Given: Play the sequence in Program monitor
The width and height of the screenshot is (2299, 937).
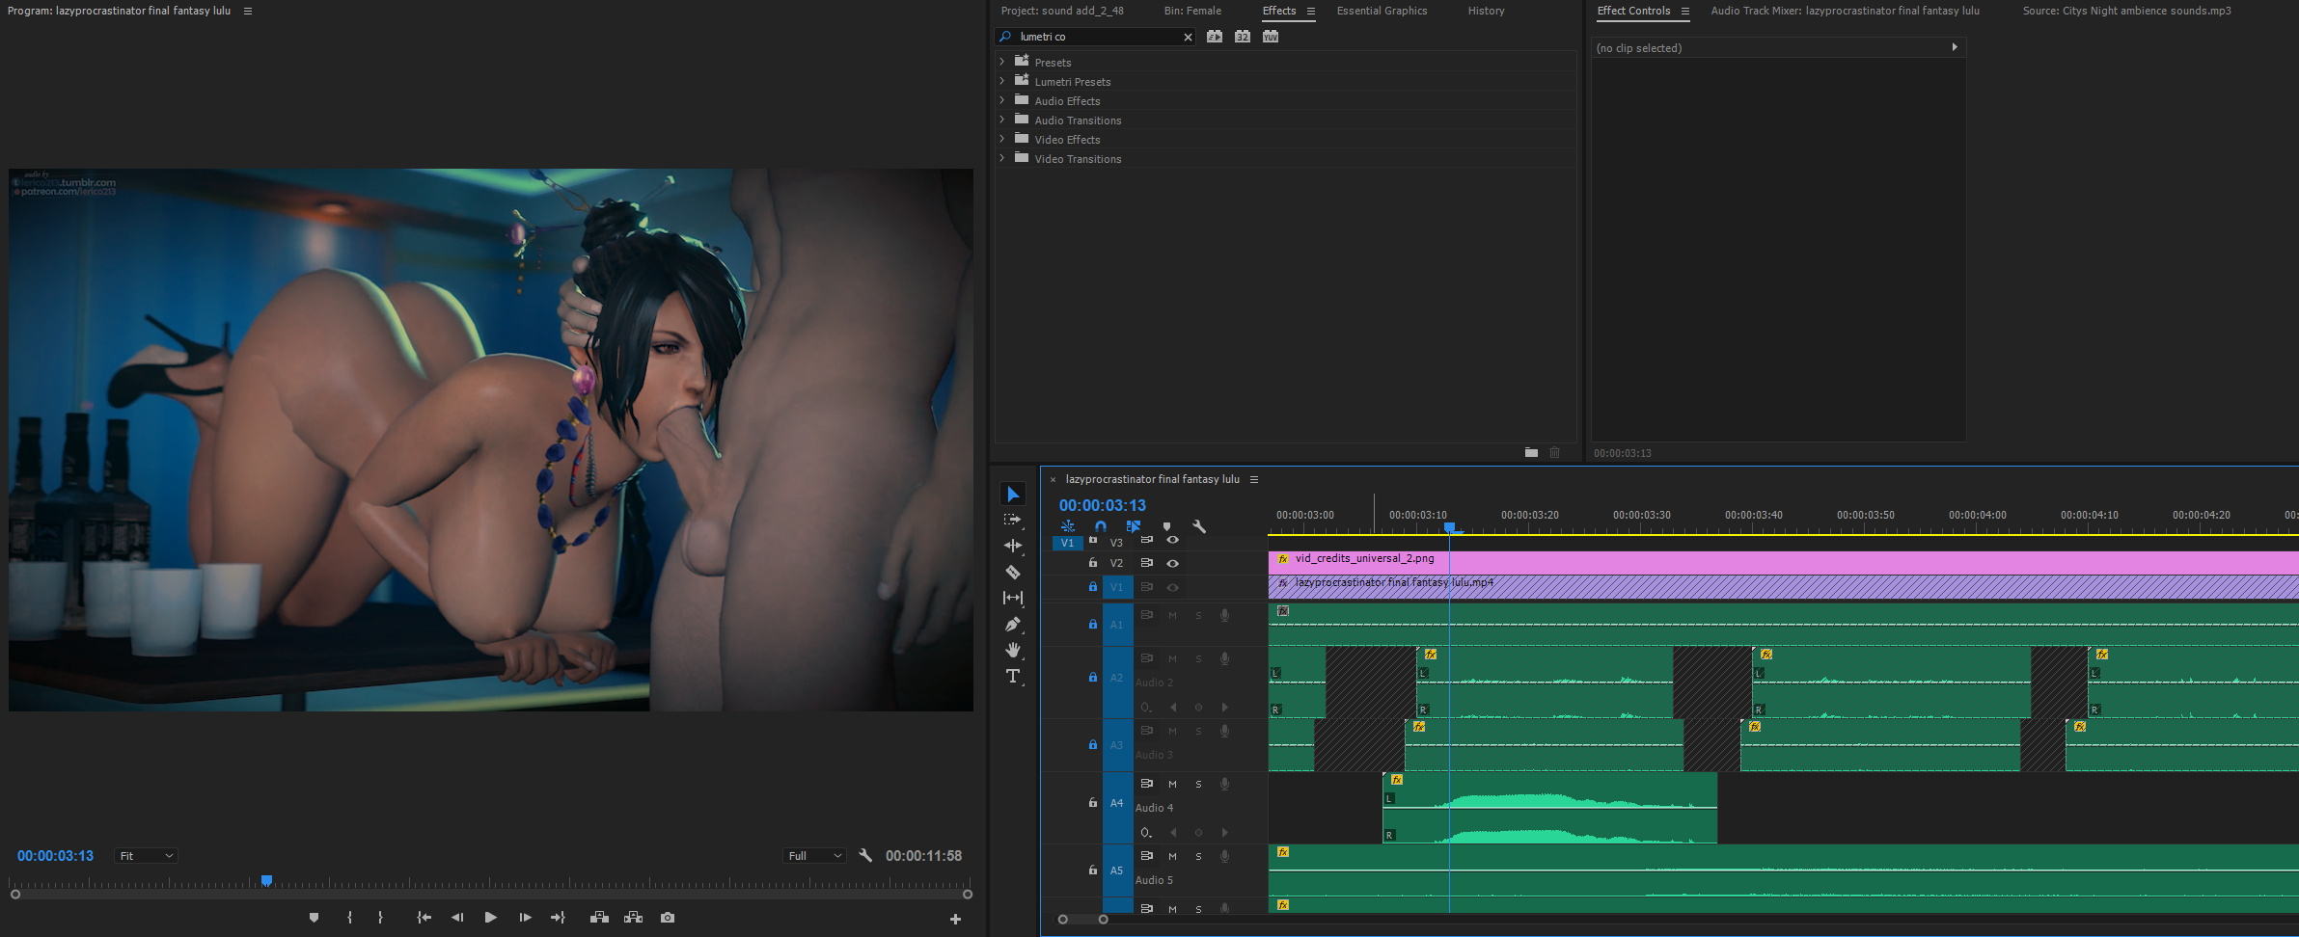Looking at the screenshot, I should click(490, 918).
